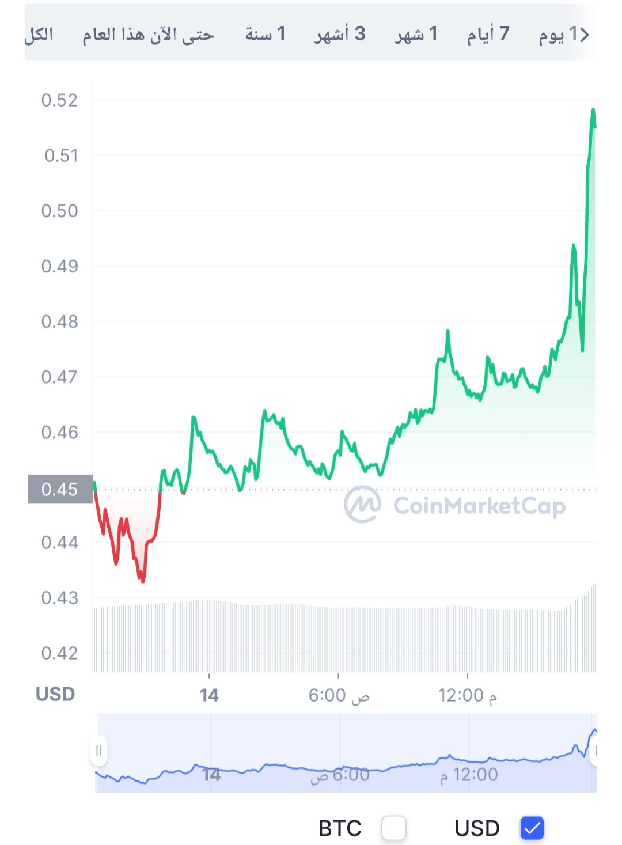Switch to the 1 شهر range tab

point(416,35)
